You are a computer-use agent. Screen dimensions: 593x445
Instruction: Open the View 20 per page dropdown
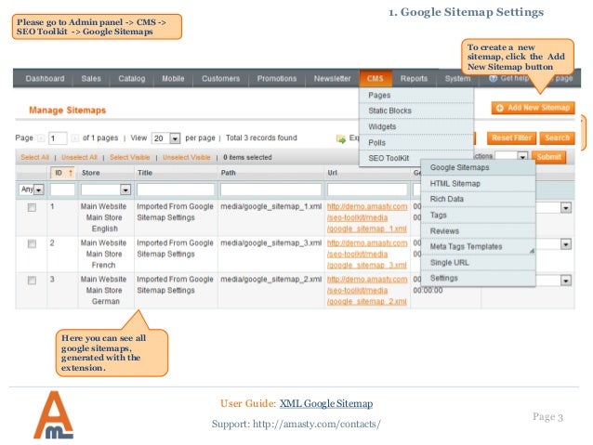pyautogui.click(x=165, y=138)
